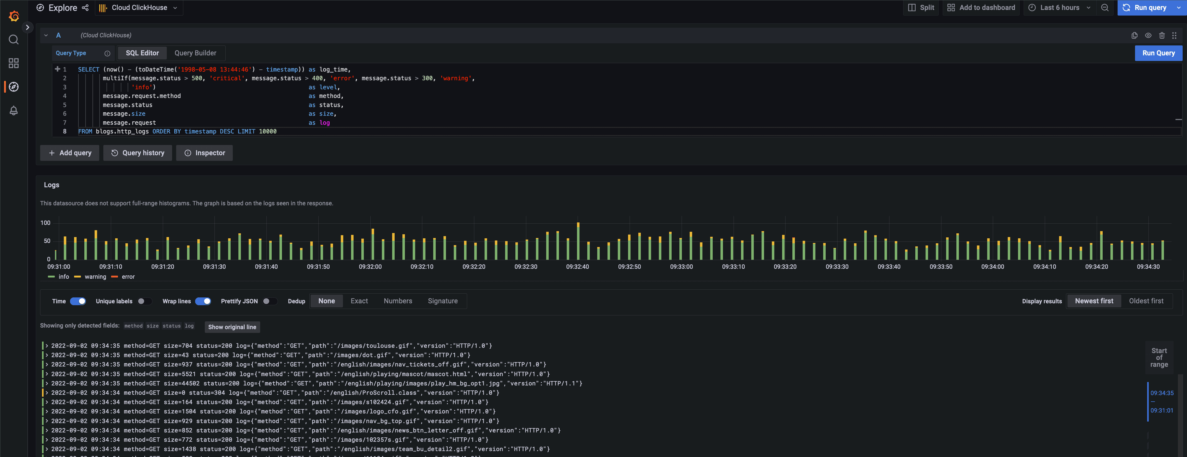
Task: Click the duplicate query icon
Action: 1134,35
